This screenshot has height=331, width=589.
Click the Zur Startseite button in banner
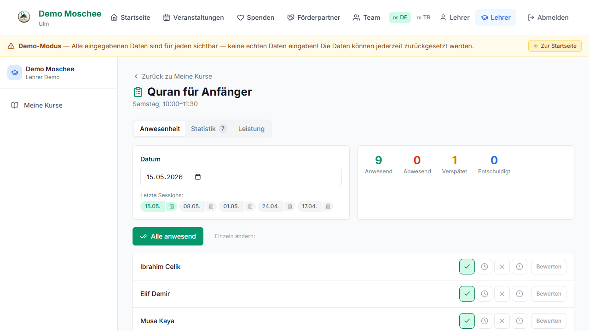[555, 46]
